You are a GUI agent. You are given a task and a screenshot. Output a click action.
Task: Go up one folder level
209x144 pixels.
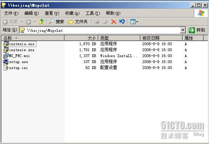41,22
